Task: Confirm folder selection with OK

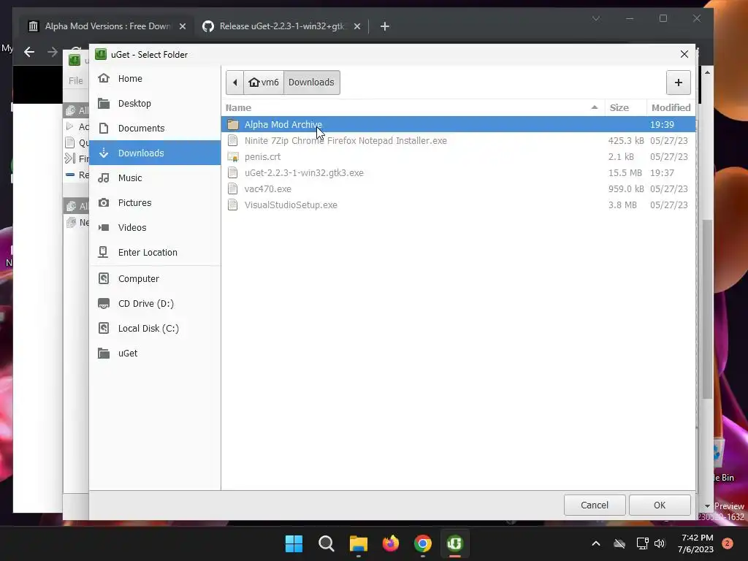Action: click(x=660, y=505)
